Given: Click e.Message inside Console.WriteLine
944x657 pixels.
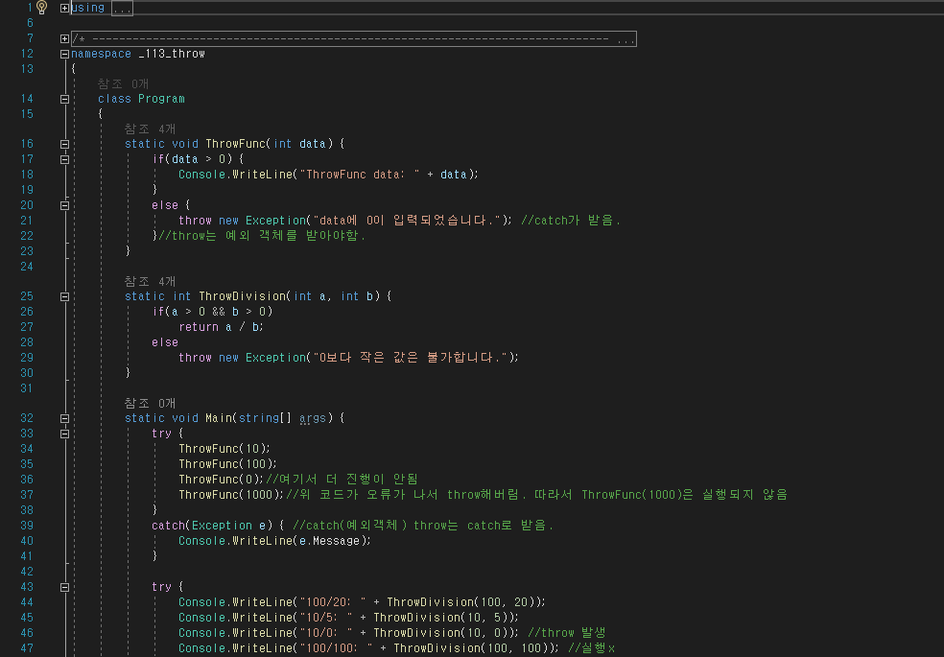Looking at the screenshot, I should [329, 541].
